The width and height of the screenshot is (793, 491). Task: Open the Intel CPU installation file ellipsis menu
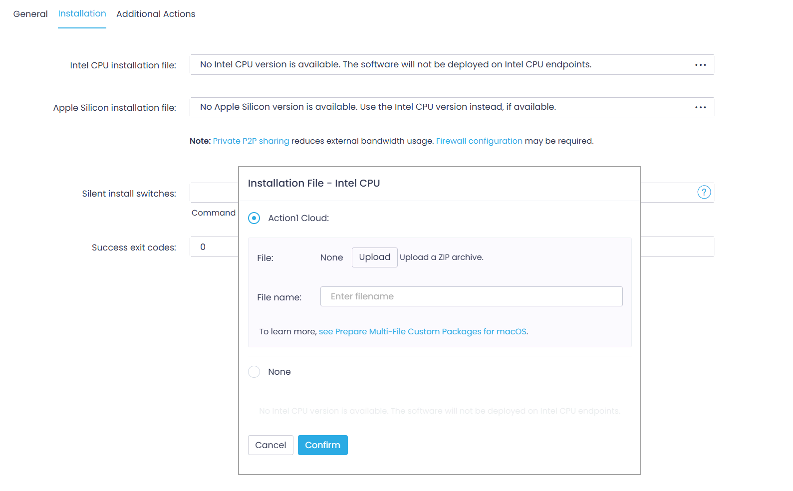point(700,65)
